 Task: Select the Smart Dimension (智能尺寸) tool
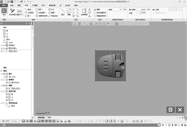pos(19,12)
